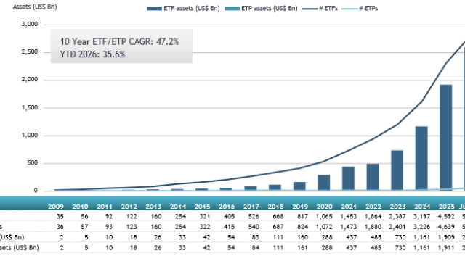Image resolution: width=465 pixels, height=261 pixels.
Task: Click the YTD 2026: 35.6% text
Action: tap(92, 54)
